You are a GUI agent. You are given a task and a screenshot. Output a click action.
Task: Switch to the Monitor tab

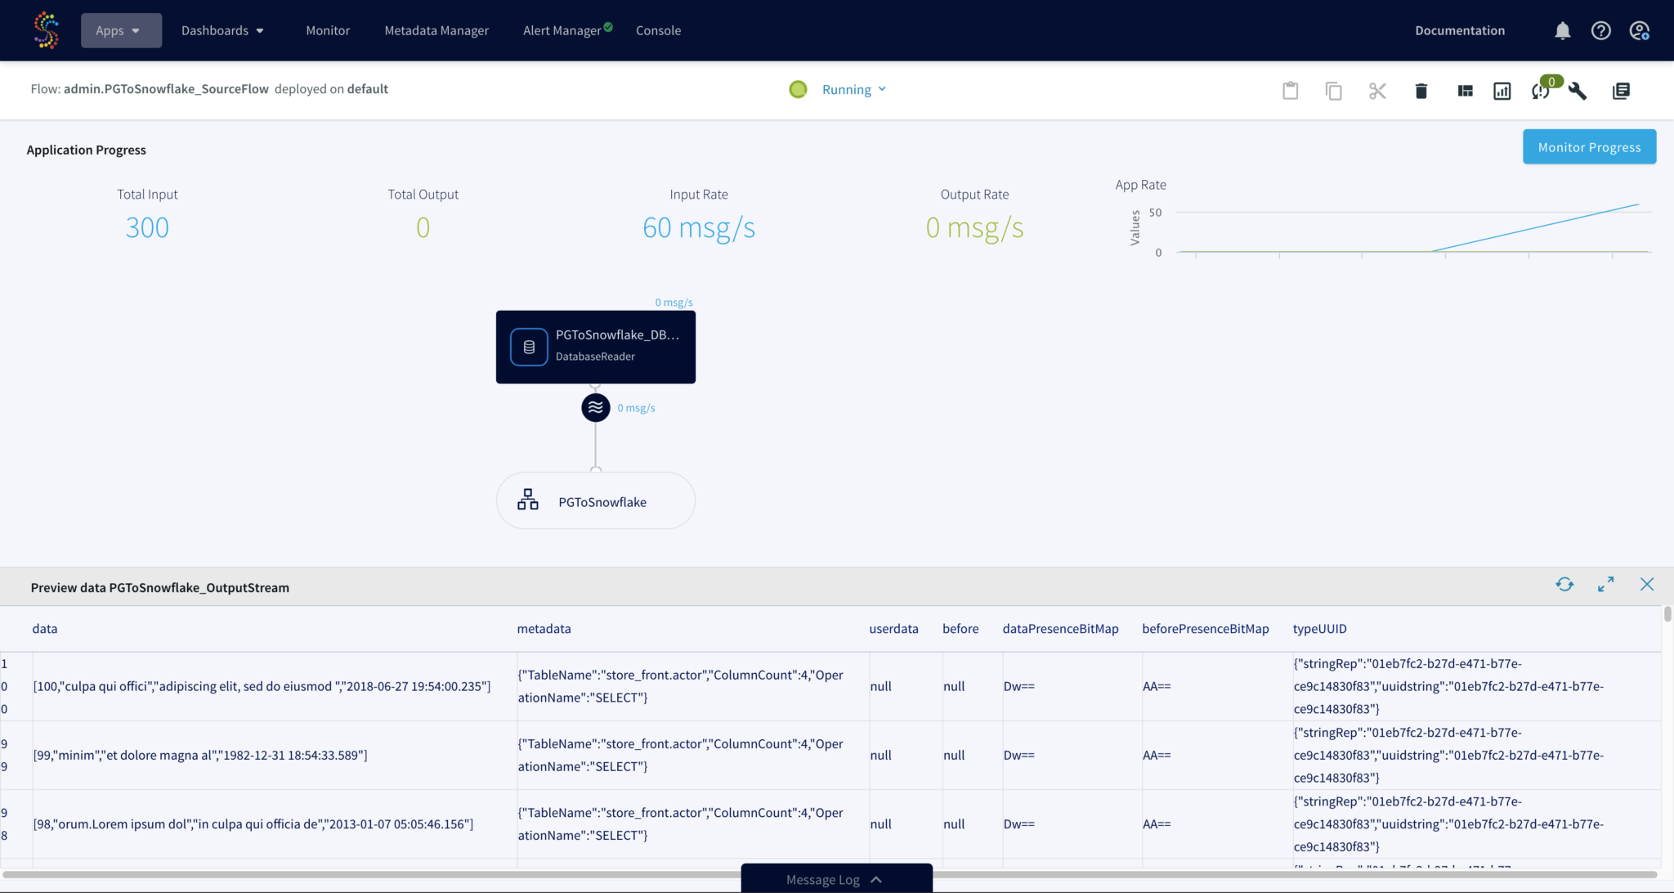(x=328, y=30)
